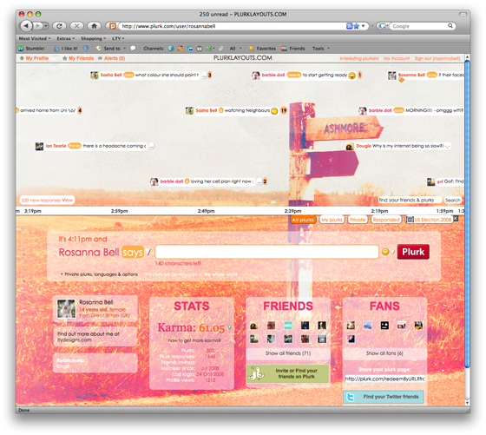The width and height of the screenshot is (486, 435).
Task: Open the smiley emoticon picker
Action: (x=385, y=252)
